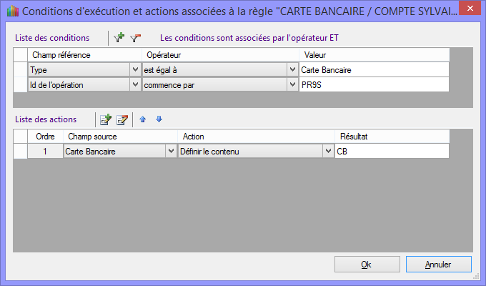Move the action up with blue arrow

tap(143, 119)
